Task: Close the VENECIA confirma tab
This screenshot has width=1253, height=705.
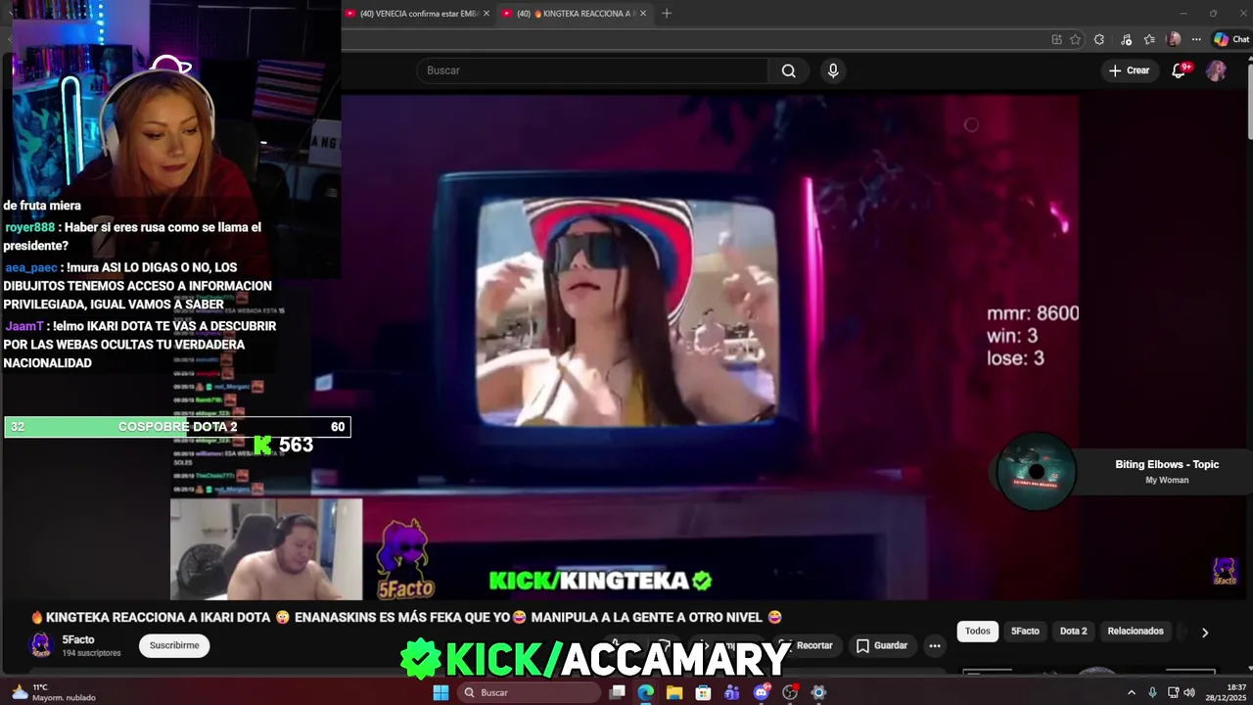Action: click(x=487, y=14)
